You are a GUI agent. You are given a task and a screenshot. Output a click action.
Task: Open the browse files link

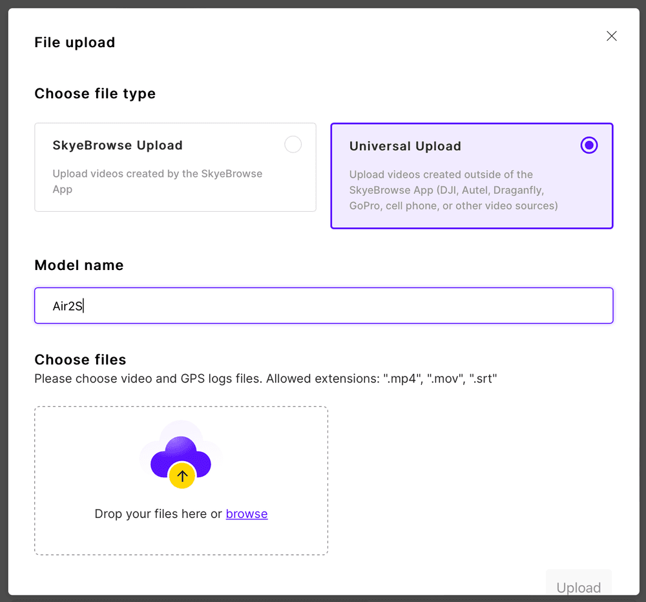(x=247, y=514)
